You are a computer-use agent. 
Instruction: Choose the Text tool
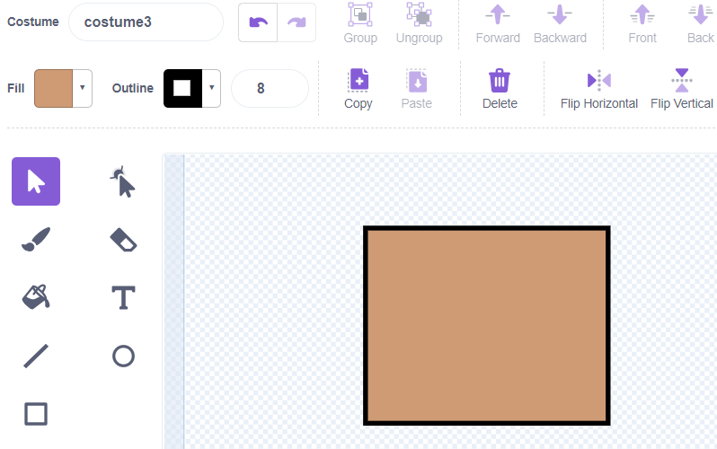[x=123, y=297]
